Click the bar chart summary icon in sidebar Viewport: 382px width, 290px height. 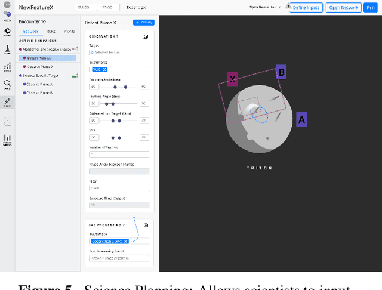tap(7, 139)
